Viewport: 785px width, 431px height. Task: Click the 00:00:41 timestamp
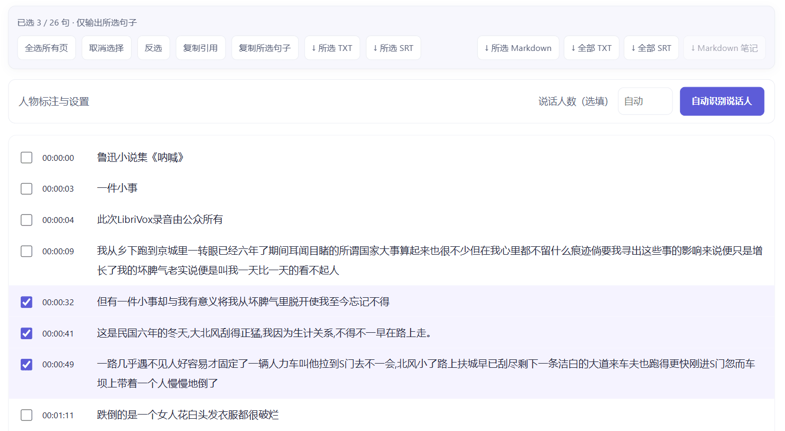[58, 333]
